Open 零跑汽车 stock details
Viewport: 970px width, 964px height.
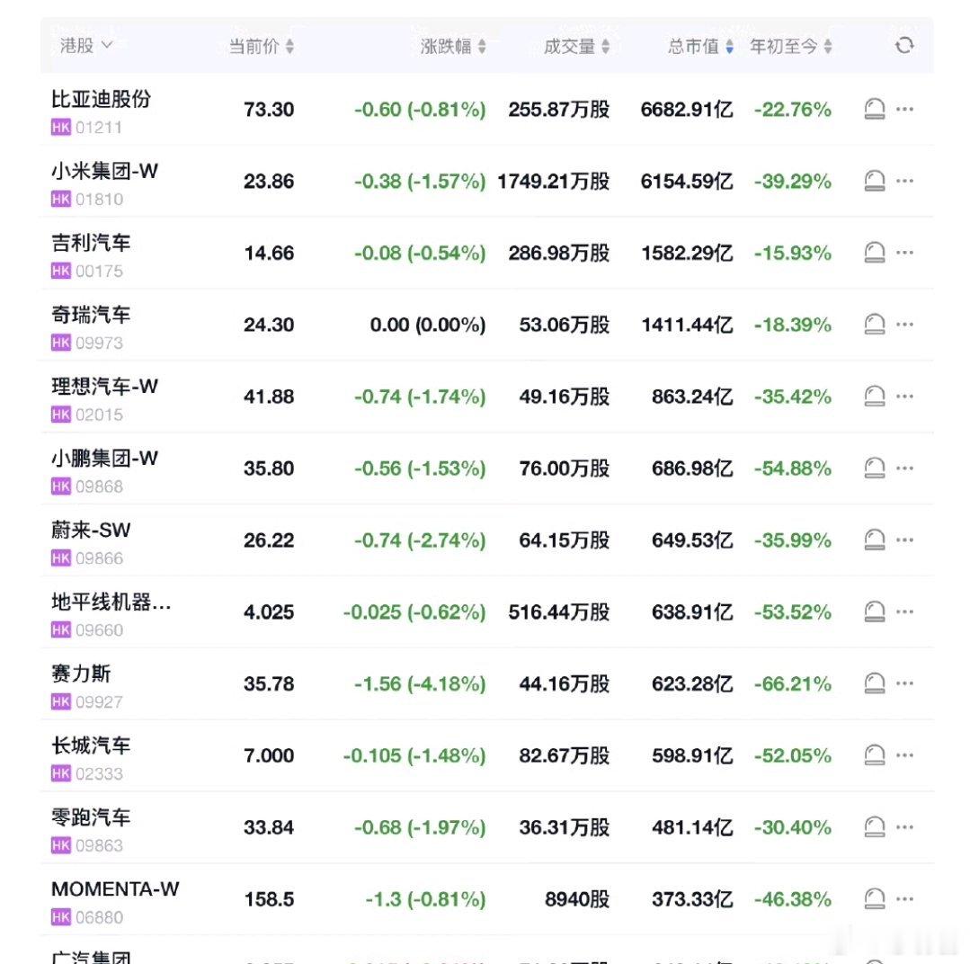(x=90, y=817)
